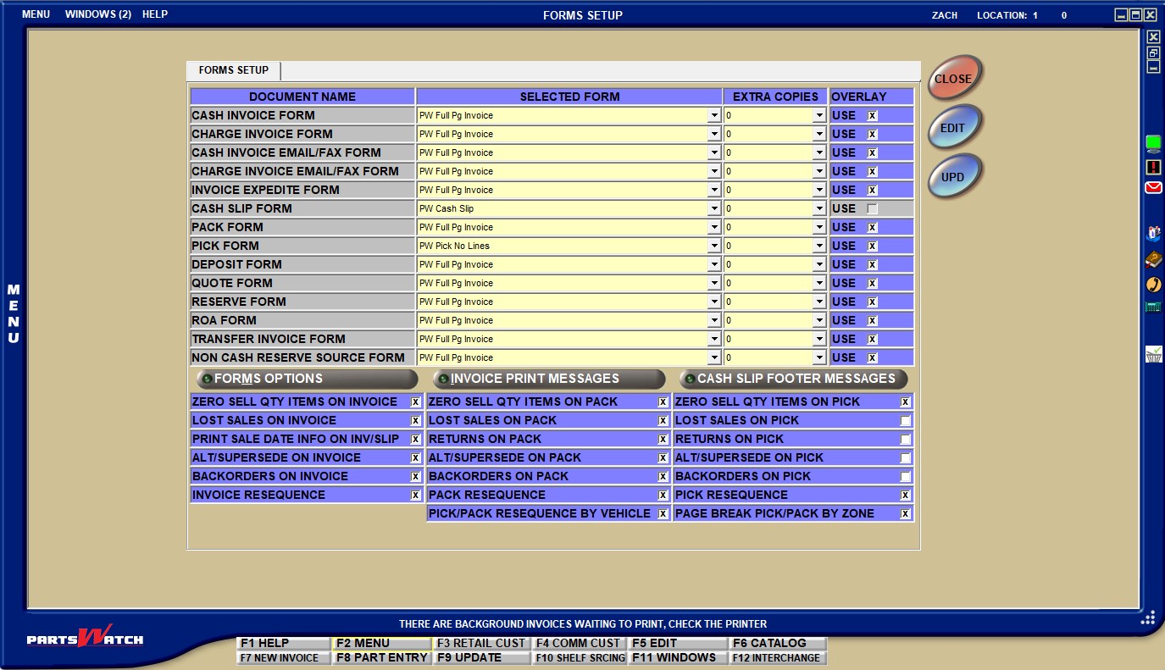Expand Extra Copies dropdown for Cash Invoice Form

click(x=818, y=116)
